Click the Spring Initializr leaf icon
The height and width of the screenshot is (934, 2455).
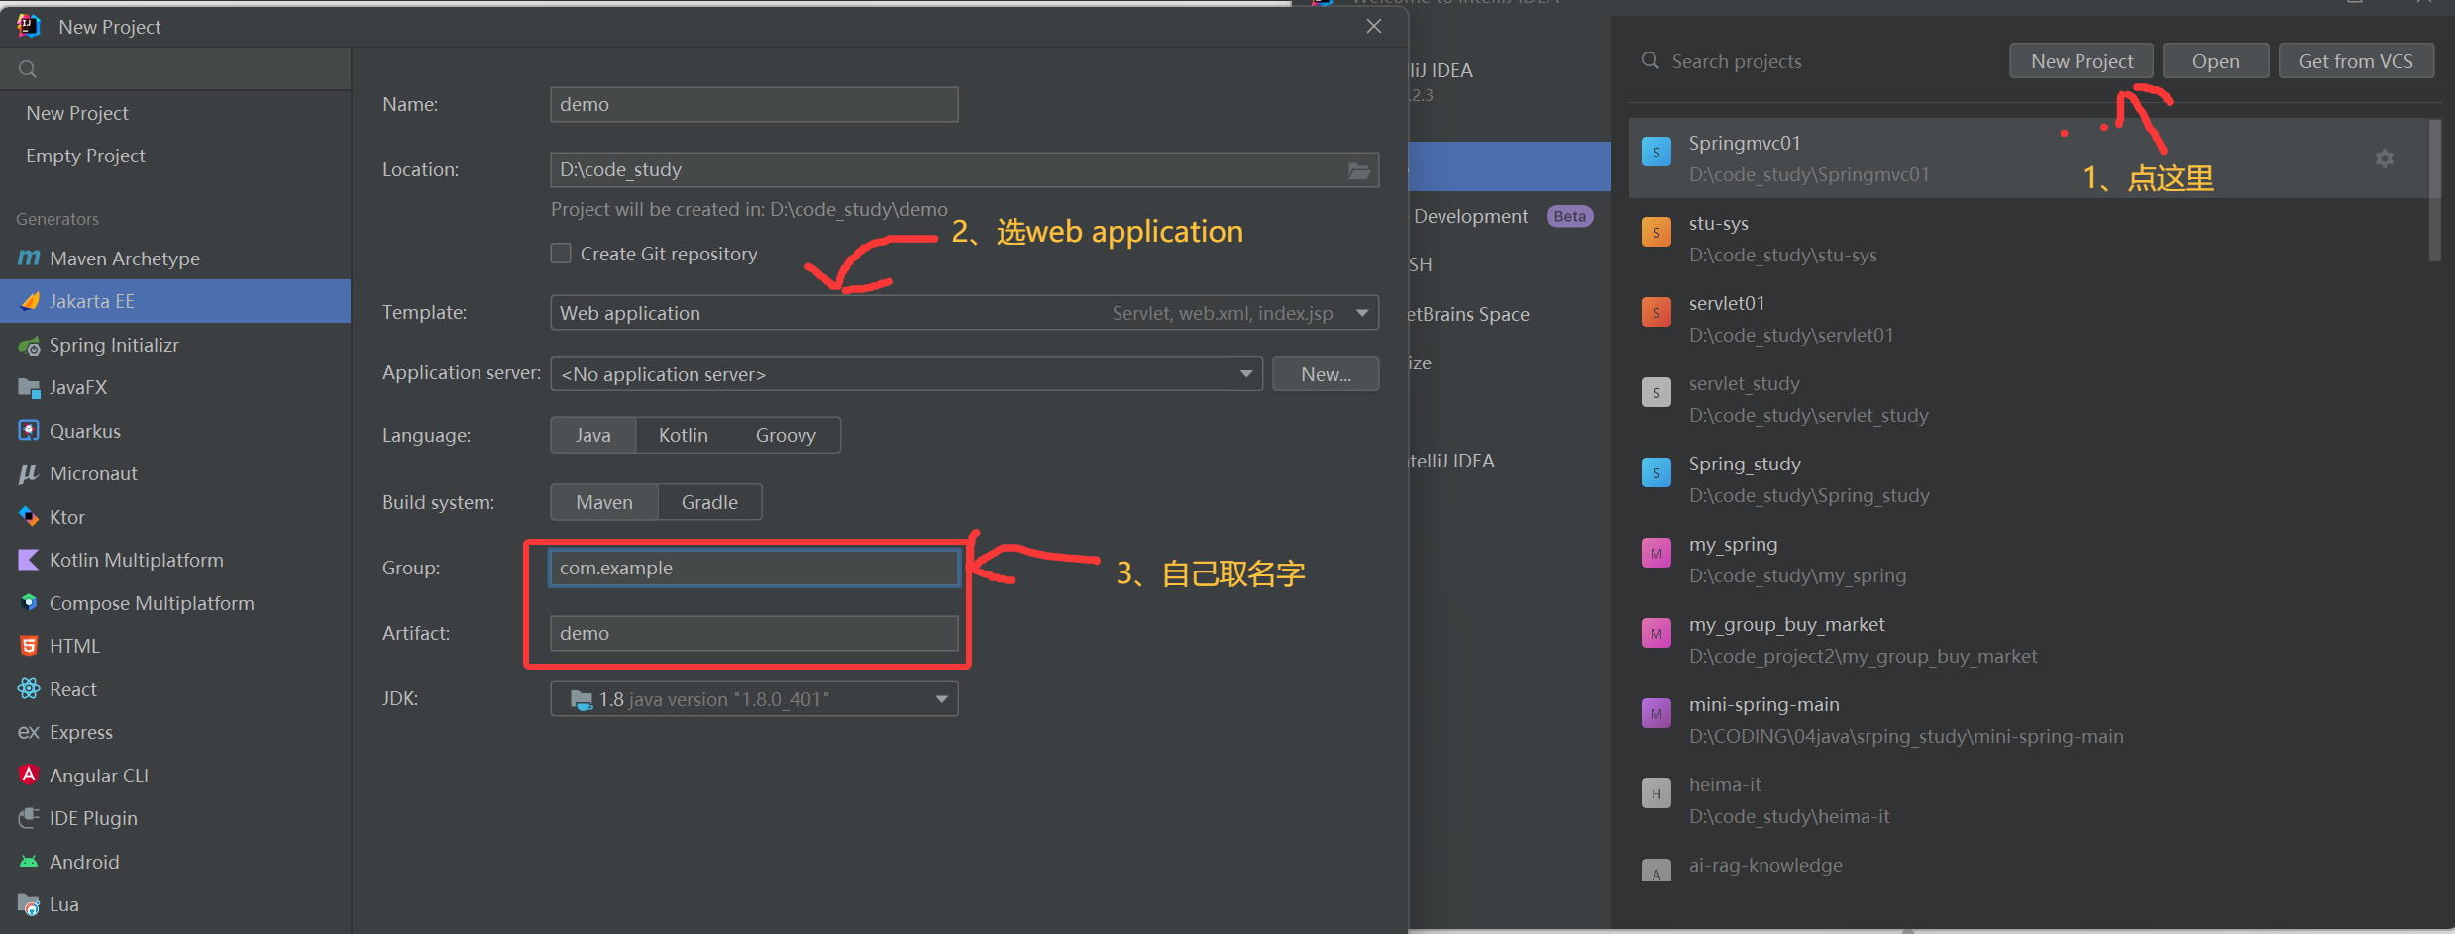[29, 345]
